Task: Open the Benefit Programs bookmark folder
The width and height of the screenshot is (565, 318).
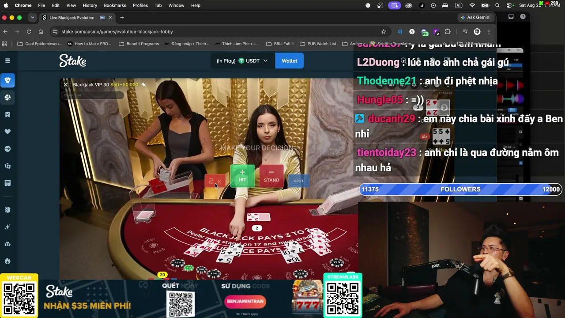Action: point(139,44)
